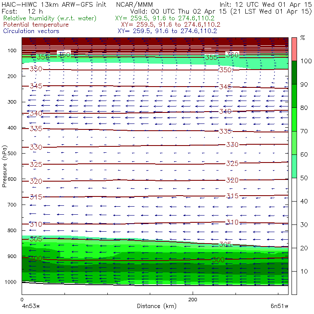Click the colorbar '100' percent tick label
This screenshot has height=314, width=314.
click(x=306, y=61)
